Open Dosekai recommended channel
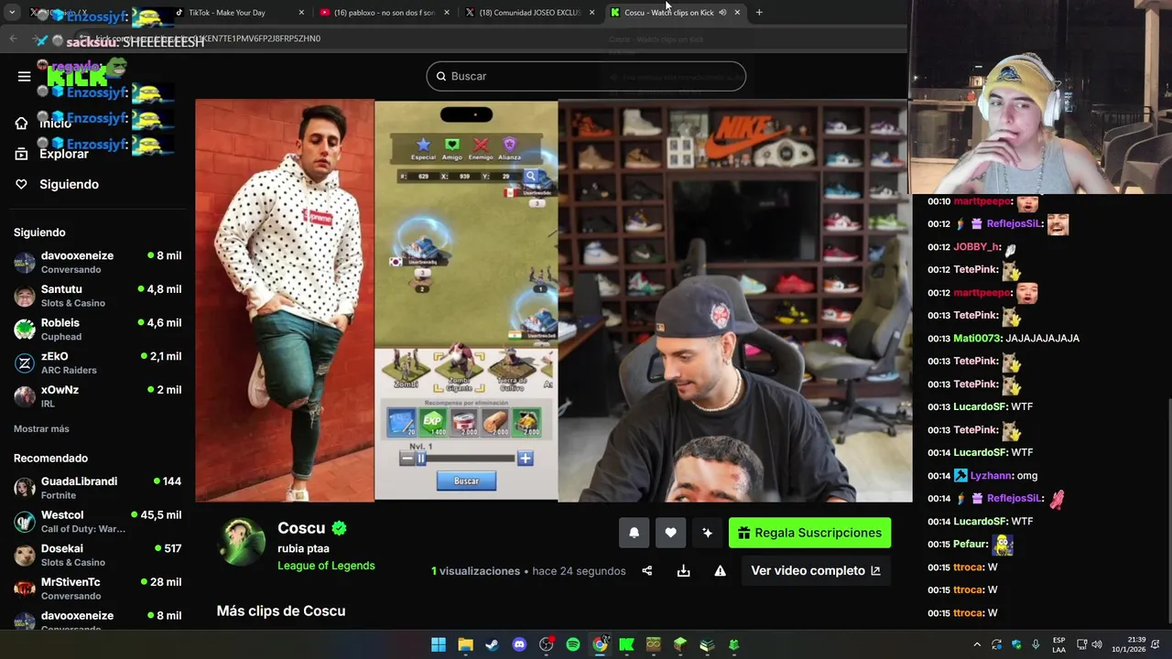The height and width of the screenshot is (659, 1172). pyautogui.click(x=97, y=555)
